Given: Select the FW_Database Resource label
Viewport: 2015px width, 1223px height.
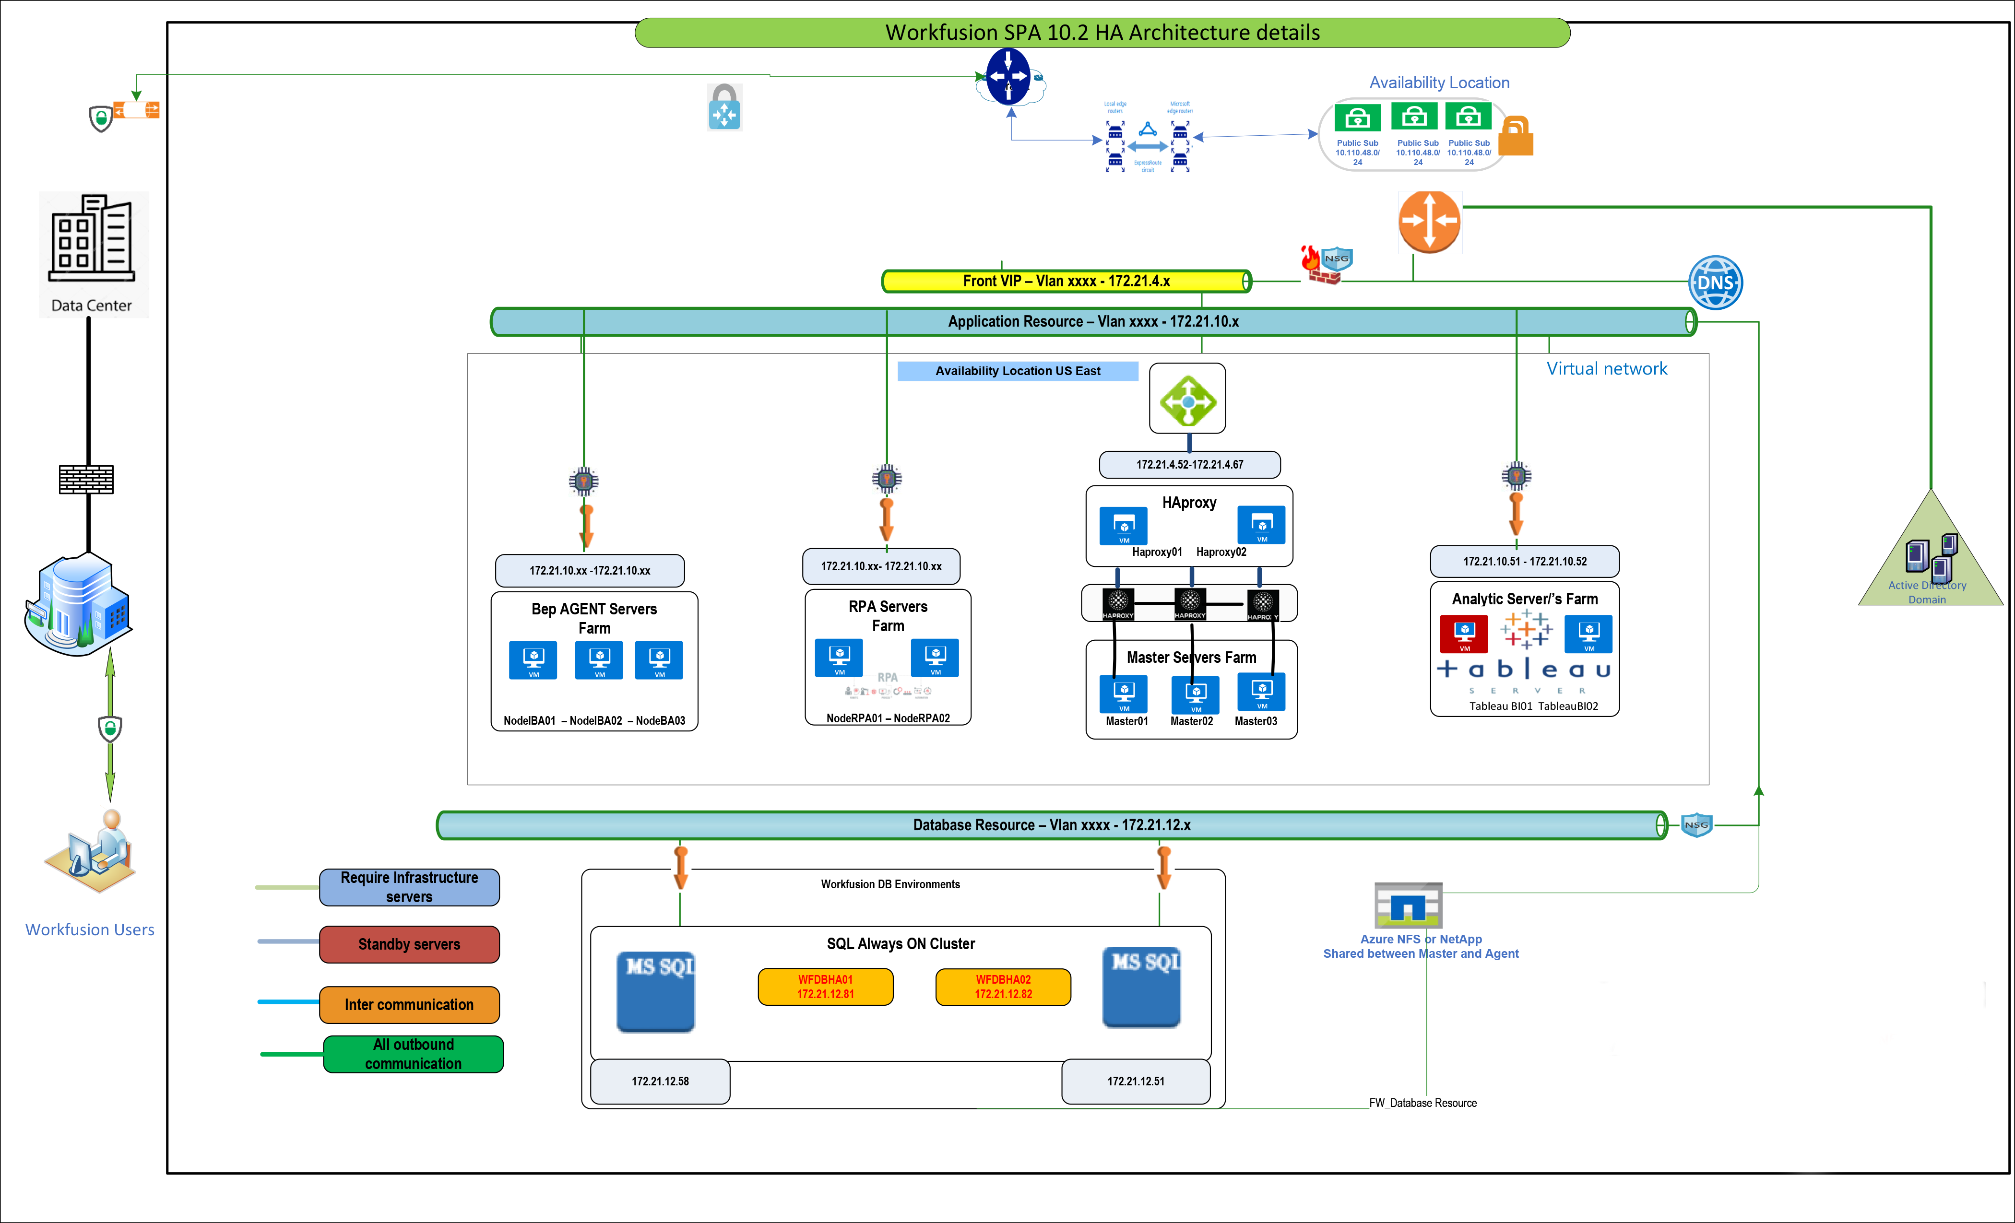Looking at the screenshot, I should click(x=1422, y=1103).
